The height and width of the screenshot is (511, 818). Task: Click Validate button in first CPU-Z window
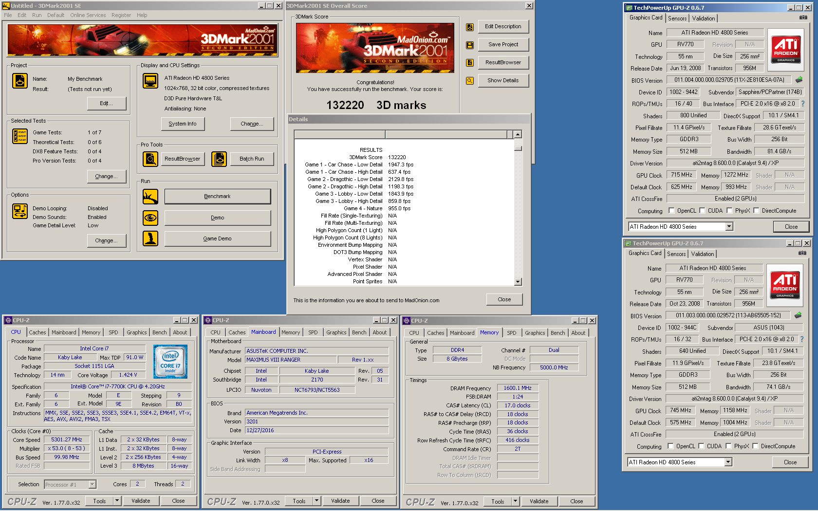141,501
